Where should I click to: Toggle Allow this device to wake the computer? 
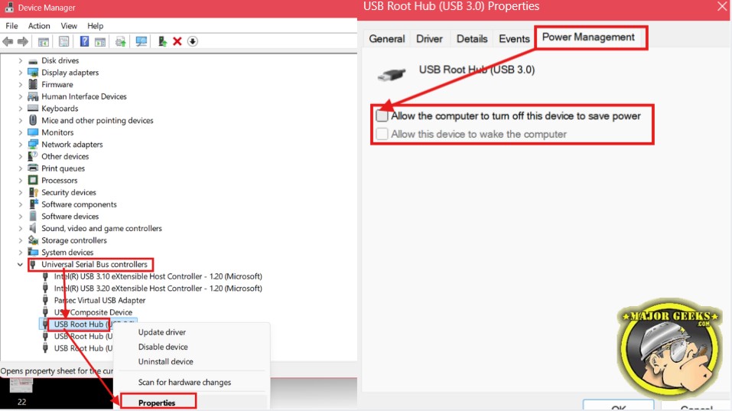click(x=382, y=134)
